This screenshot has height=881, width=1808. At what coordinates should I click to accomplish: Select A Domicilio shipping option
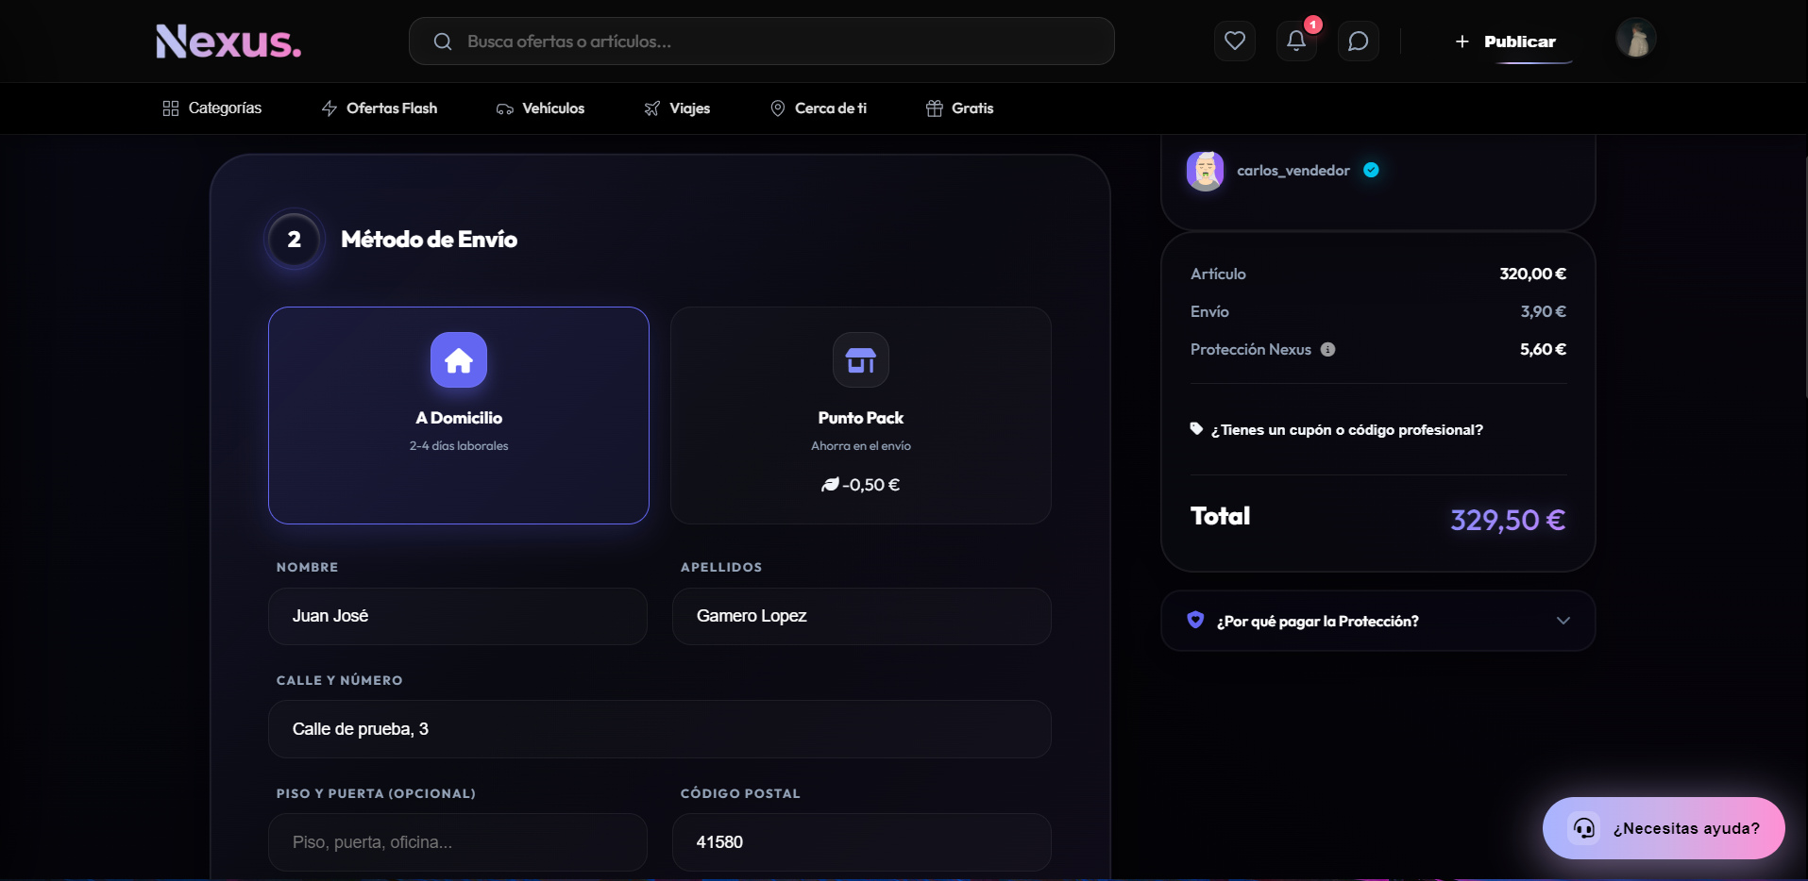pyautogui.click(x=459, y=415)
